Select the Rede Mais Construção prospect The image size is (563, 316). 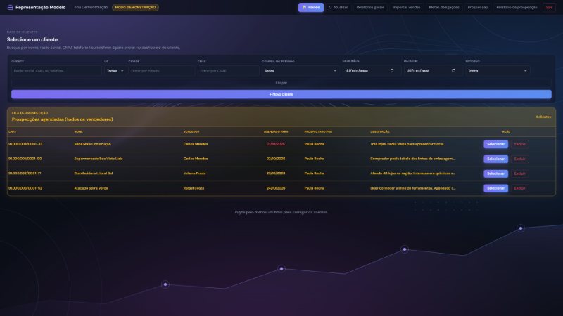coord(495,144)
